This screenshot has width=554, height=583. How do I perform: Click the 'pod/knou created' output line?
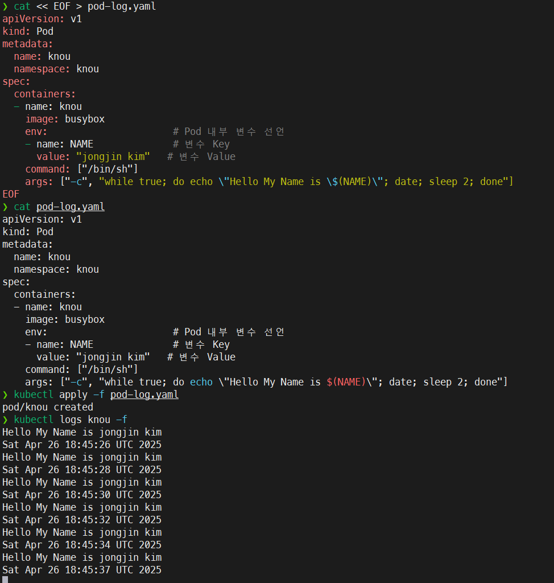[48, 407]
